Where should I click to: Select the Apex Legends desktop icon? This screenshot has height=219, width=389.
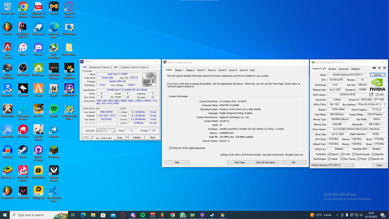click(x=8, y=51)
